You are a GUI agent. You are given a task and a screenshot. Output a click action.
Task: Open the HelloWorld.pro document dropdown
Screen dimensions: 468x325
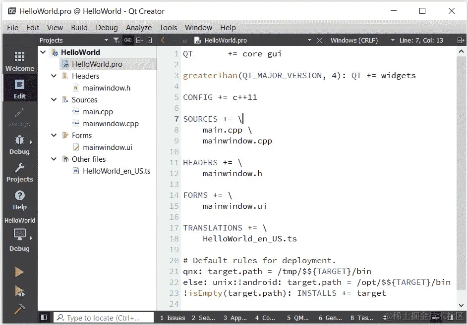[309, 40]
